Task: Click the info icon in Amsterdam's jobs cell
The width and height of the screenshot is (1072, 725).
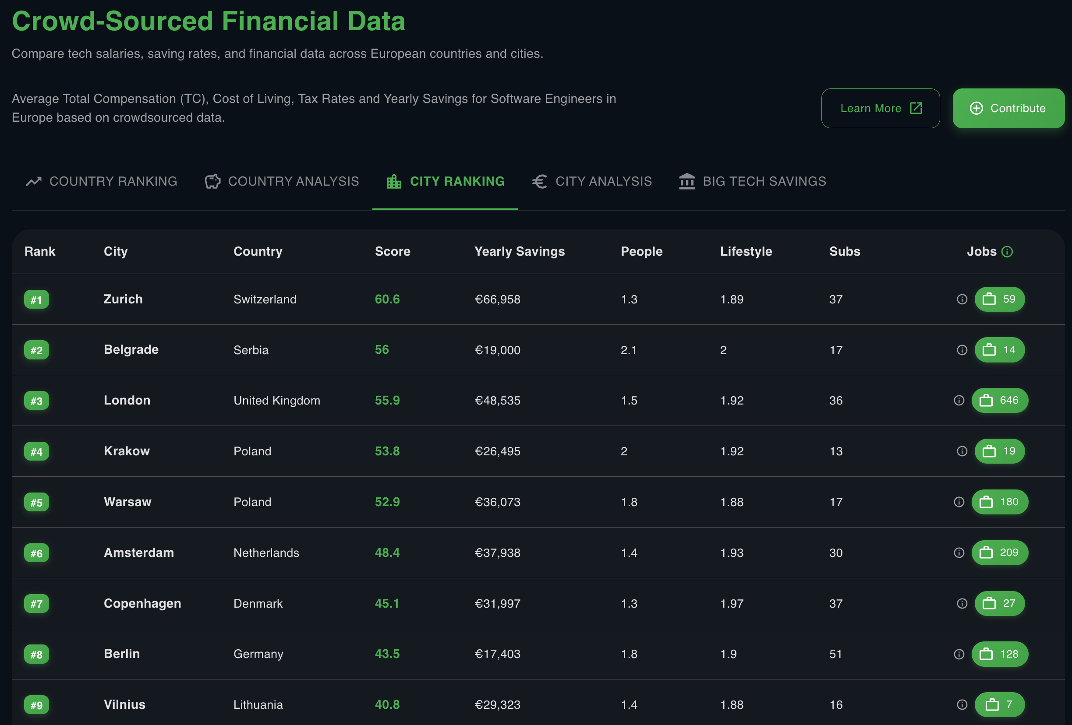Action: pyautogui.click(x=959, y=553)
